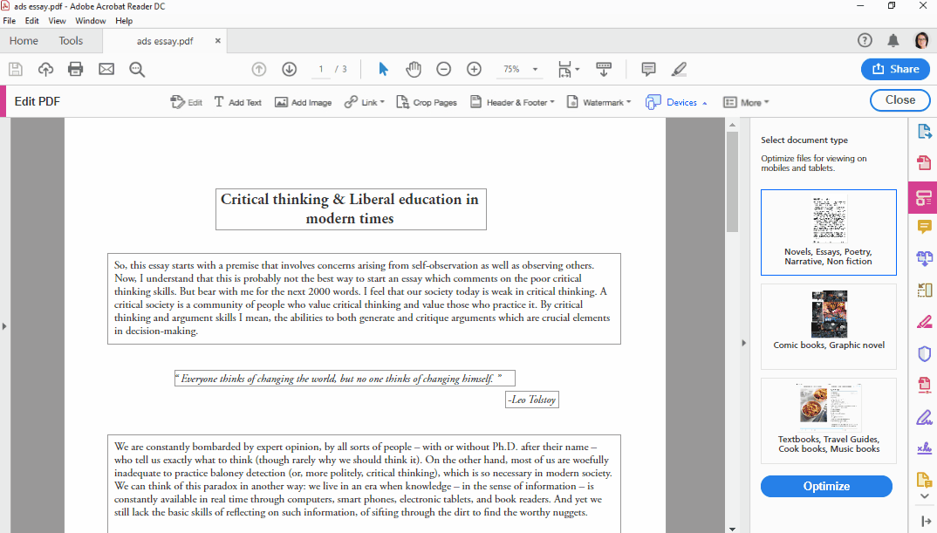Image resolution: width=937 pixels, height=533 pixels.
Task: Open Create PDF tool in right sidebar
Action: (x=924, y=162)
